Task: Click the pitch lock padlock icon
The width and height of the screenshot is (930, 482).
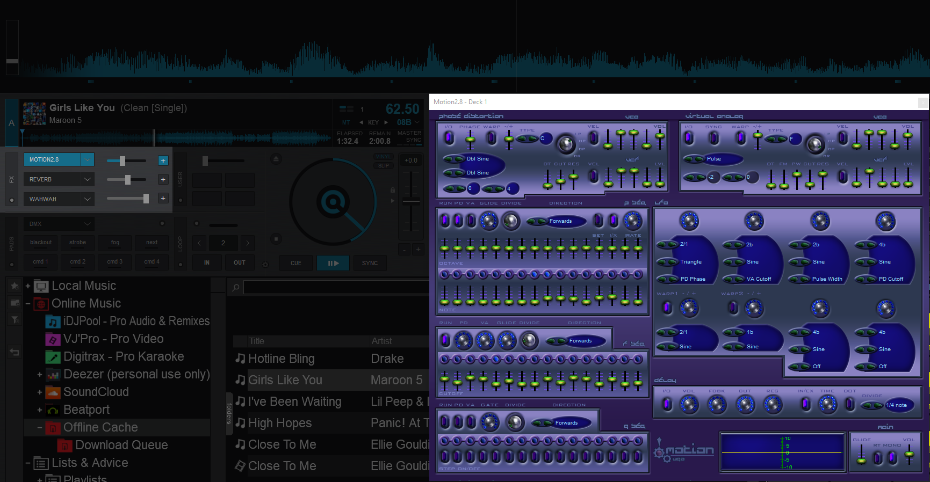Action: pyautogui.click(x=393, y=190)
